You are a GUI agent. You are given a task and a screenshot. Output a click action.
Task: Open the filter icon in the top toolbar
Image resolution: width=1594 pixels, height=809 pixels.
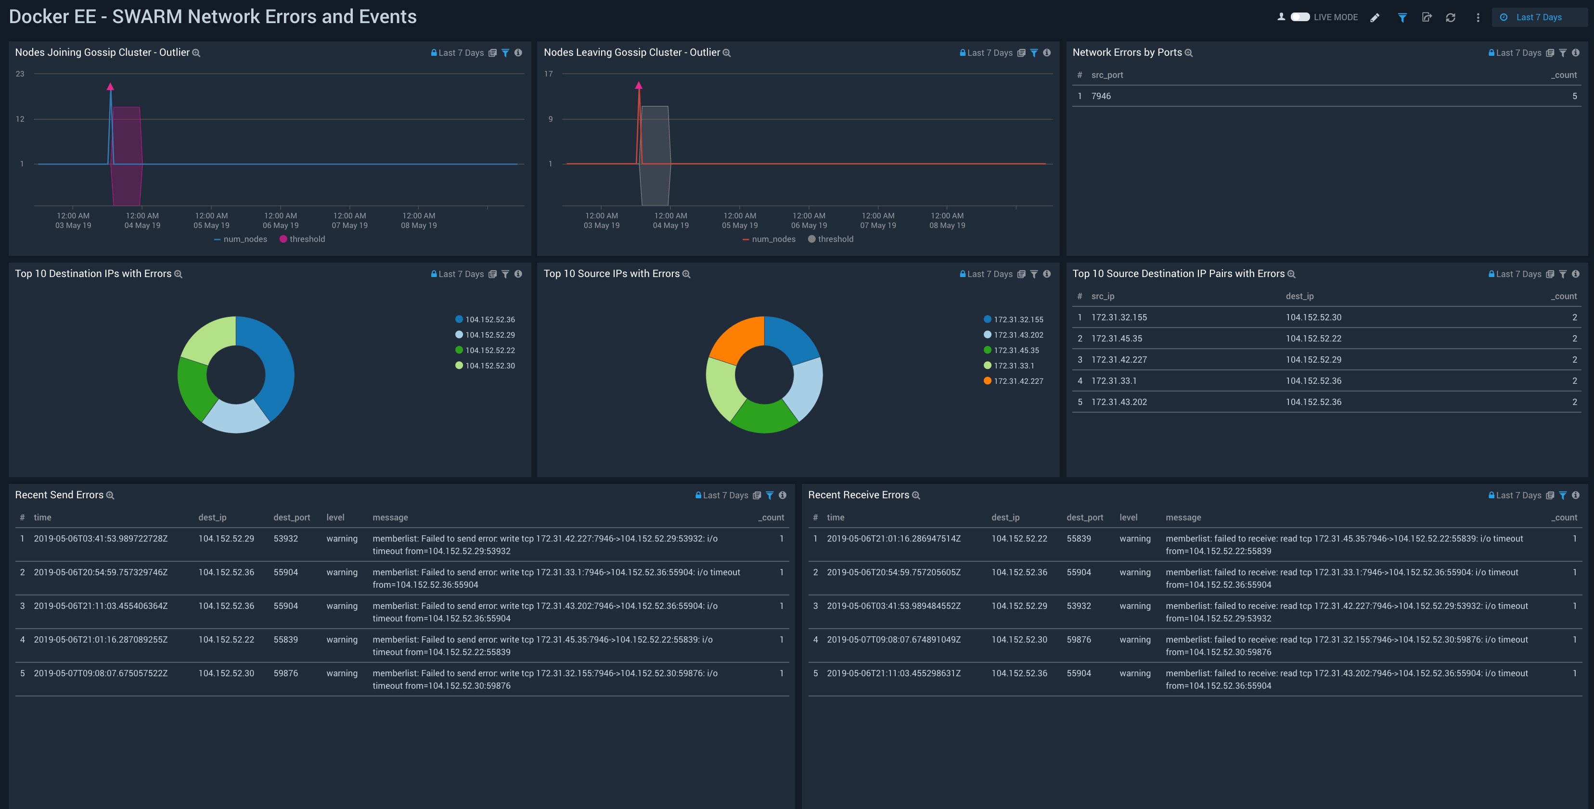click(x=1401, y=17)
